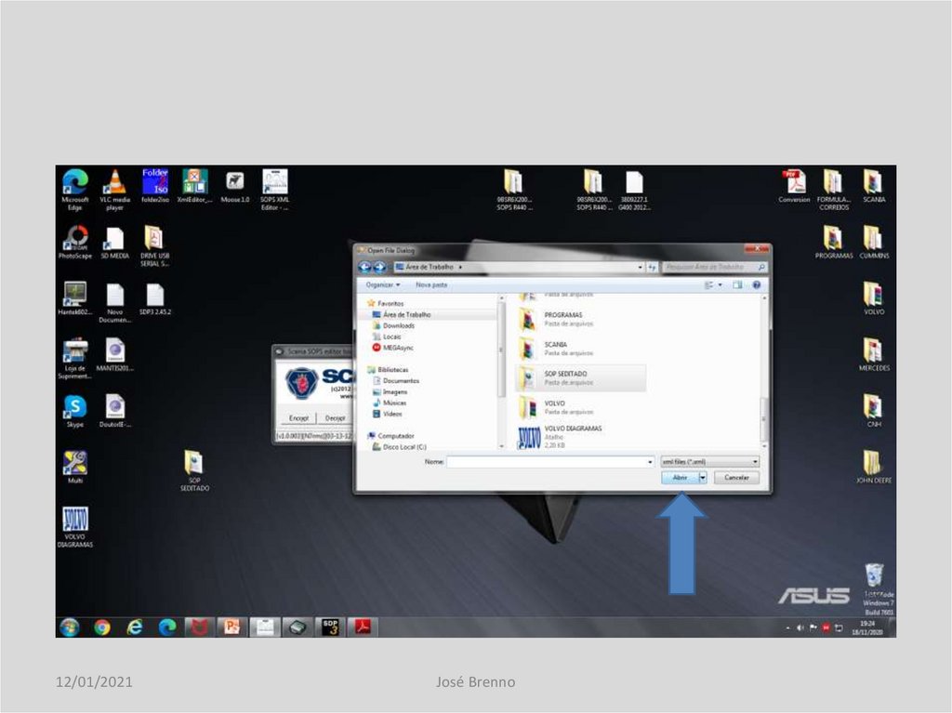This screenshot has height=713, width=952.
Task: Click Nova pasta in the dialog toolbar
Action: tap(431, 284)
